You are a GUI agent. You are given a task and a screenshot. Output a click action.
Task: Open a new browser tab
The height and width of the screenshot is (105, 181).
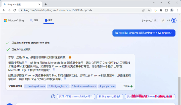pos(46,4)
